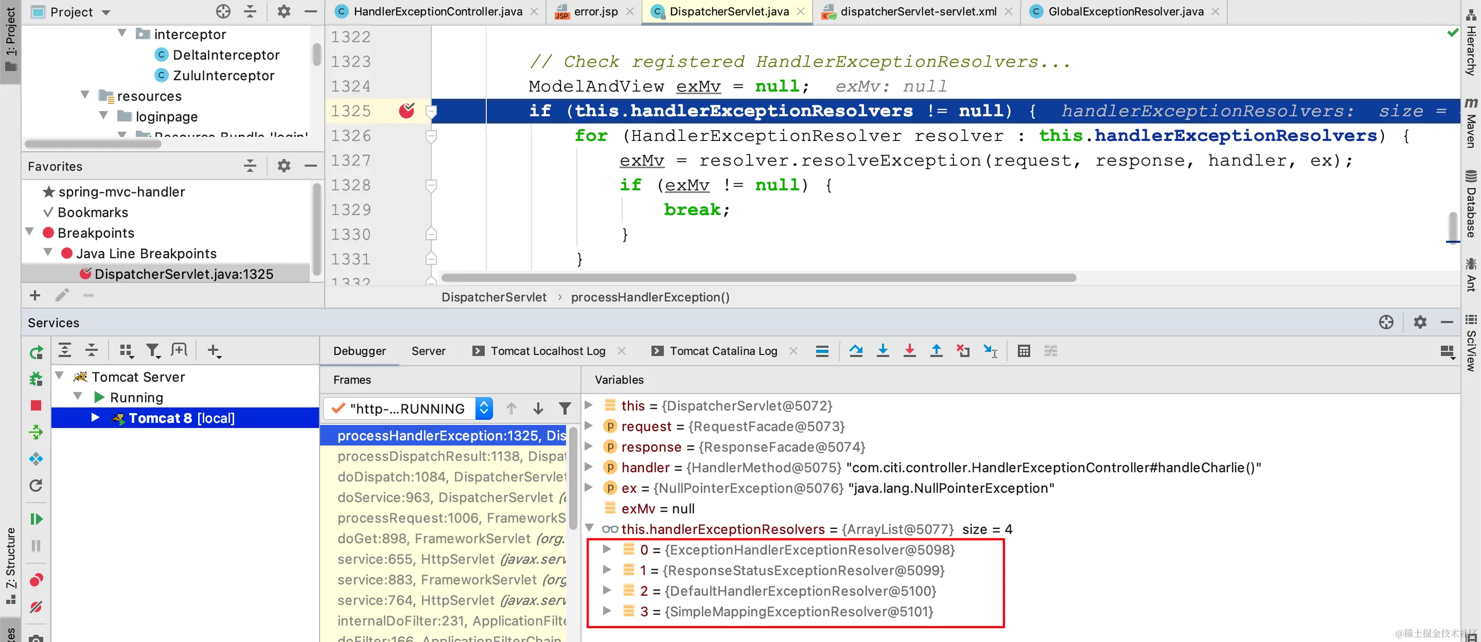
Task: Click processHandlerException() in the breadcrumb
Action: pyautogui.click(x=649, y=297)
